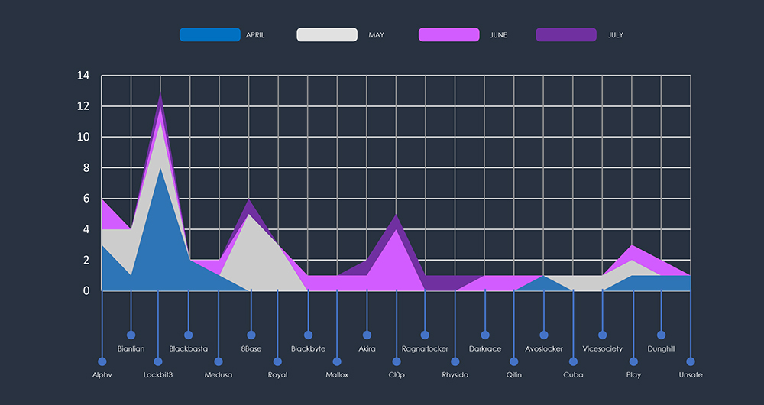Click the Ragnarlocker axis label

[425, 349]
